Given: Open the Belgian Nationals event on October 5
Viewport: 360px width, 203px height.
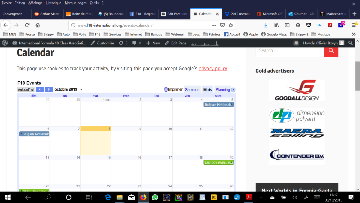Looking at the screenshot, I should (219, 105).
